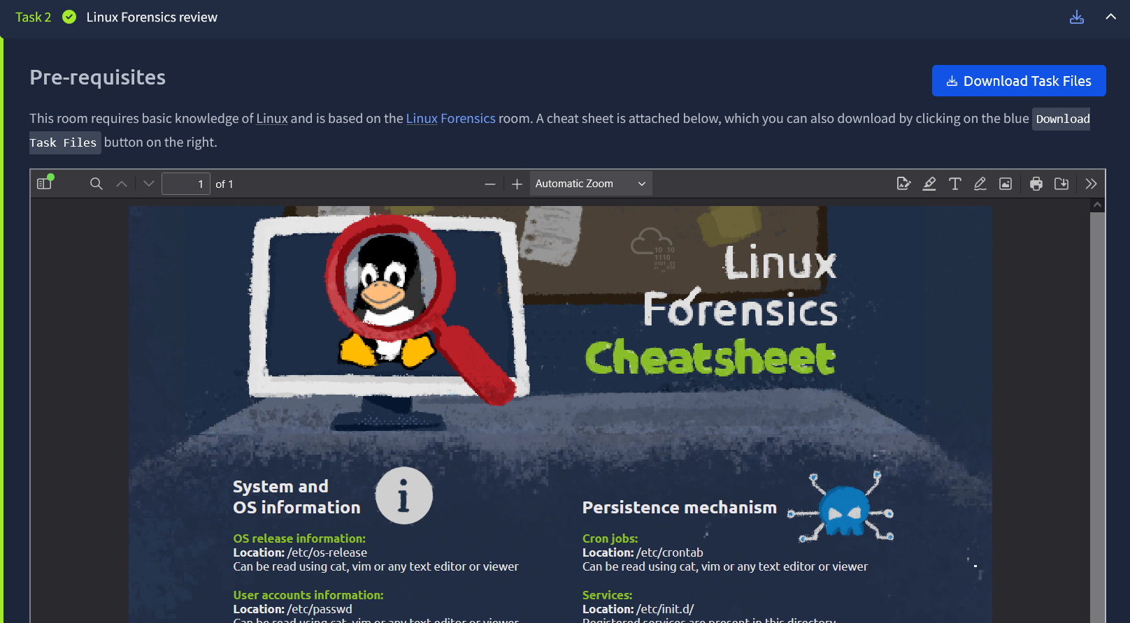
Task: Click the 'Cron jobs:' heading
Action: (x=610, y=538)
